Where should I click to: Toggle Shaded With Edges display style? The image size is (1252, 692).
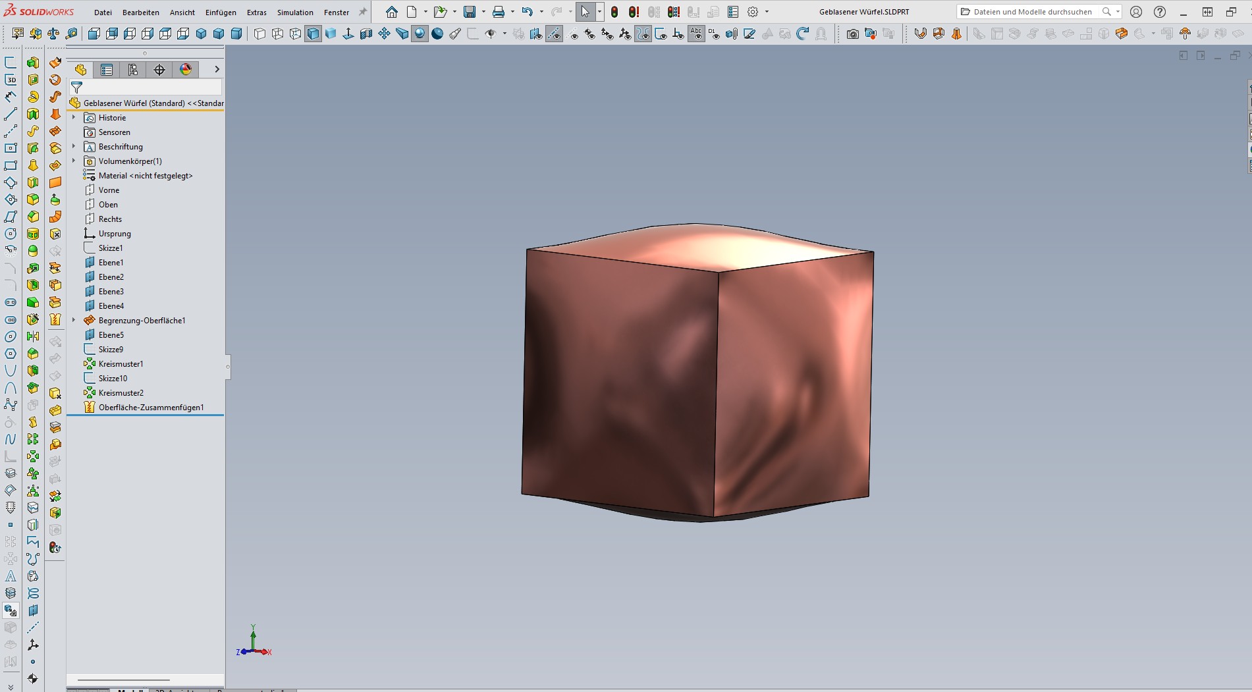click(313, 34)
